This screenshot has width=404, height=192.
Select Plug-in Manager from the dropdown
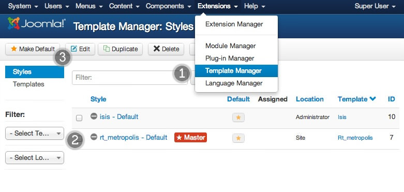click(x=236, y=58)
